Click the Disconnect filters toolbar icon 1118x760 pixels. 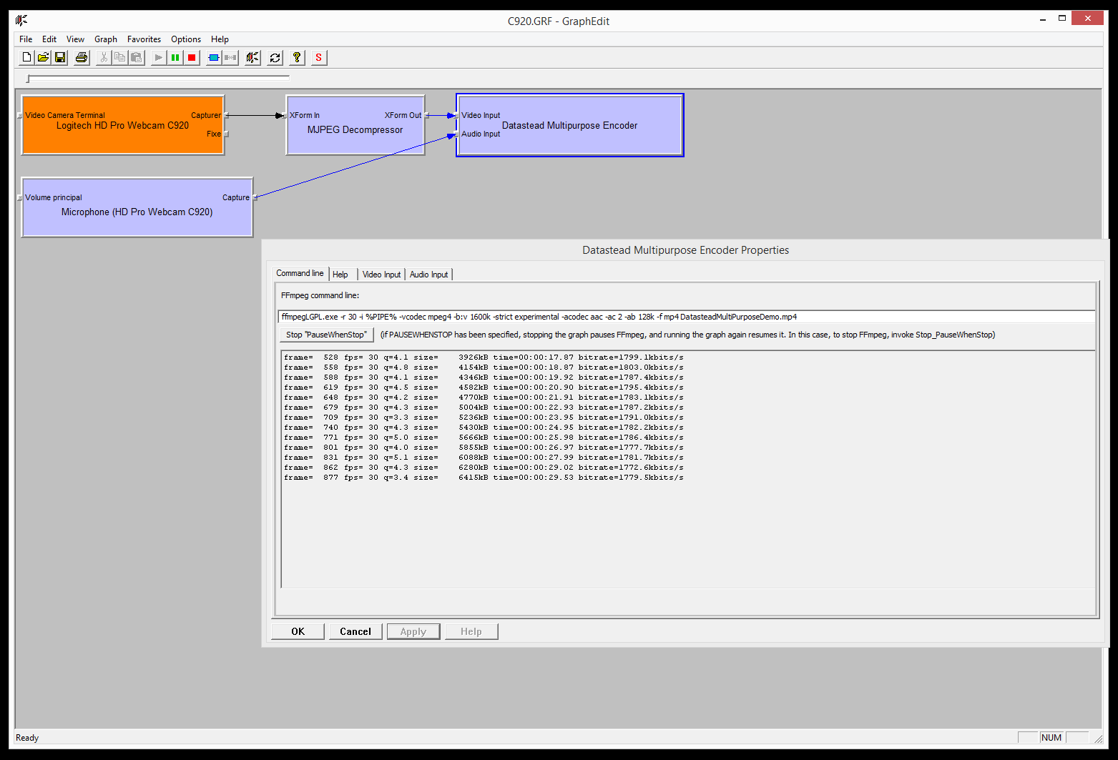click(x=230, y=58)
